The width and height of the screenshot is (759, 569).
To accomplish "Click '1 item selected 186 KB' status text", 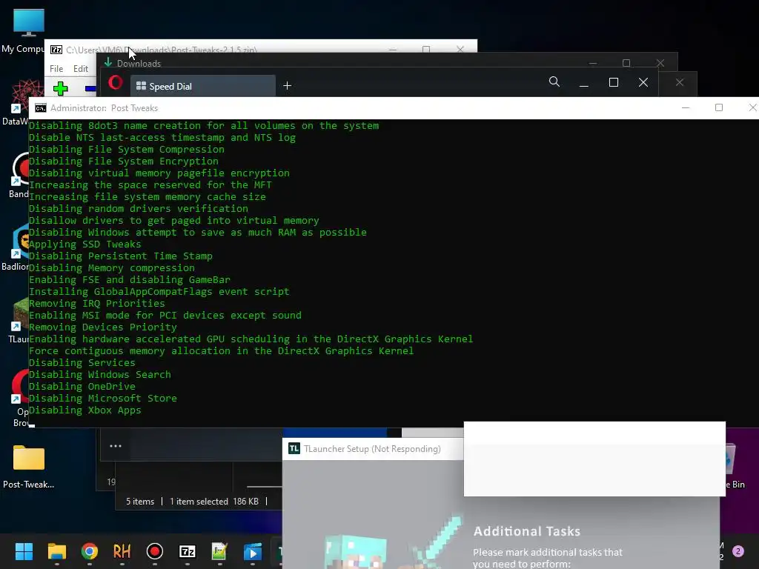I will [x=214, y=502].
